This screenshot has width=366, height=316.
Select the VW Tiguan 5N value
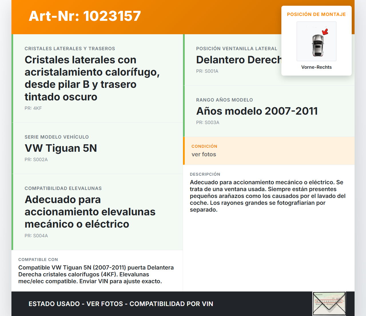(x=61, y=148)
